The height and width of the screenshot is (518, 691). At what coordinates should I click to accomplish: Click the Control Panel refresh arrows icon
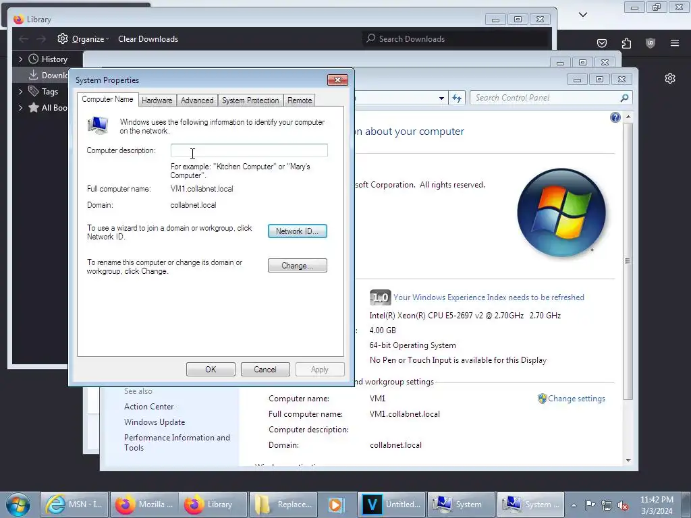pos(457,98)
